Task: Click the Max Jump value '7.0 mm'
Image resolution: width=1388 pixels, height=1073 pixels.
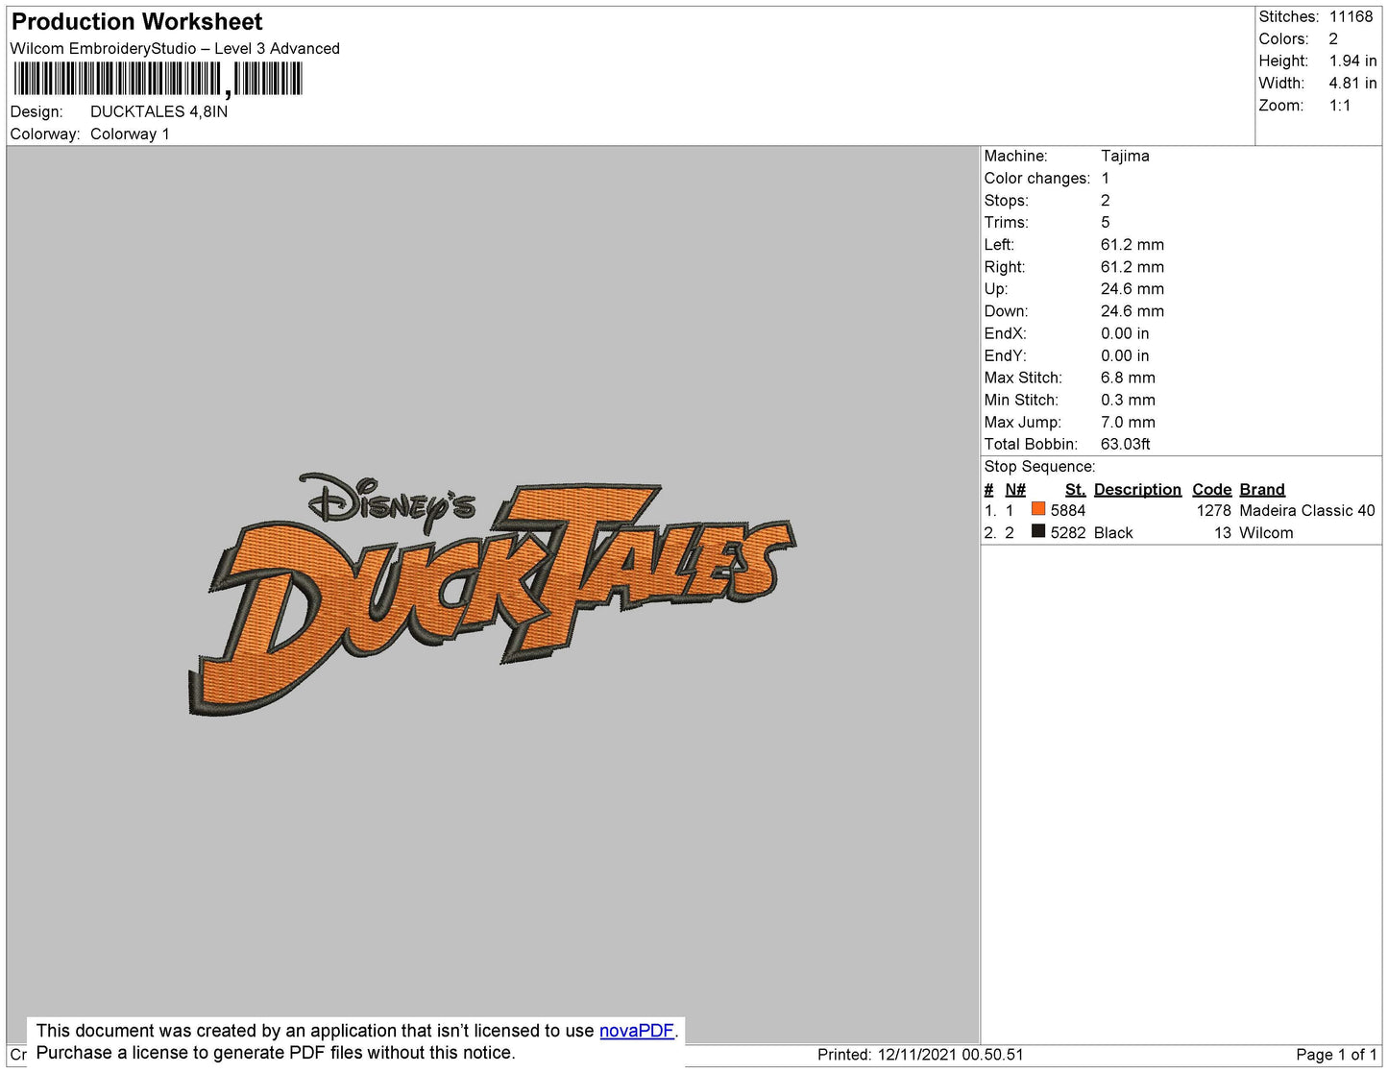Action: point(1128,422)
